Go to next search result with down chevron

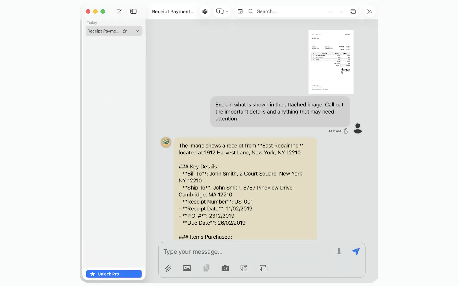[341, 12]
